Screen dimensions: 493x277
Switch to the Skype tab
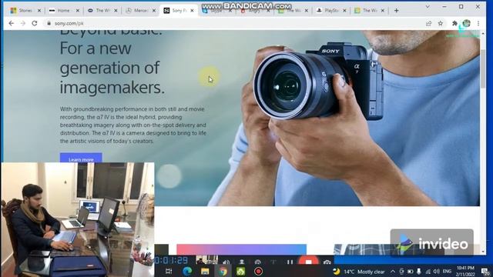(216, 10)
